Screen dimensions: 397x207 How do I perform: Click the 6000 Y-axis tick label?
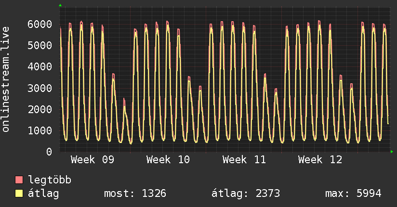tap(39, 24)
